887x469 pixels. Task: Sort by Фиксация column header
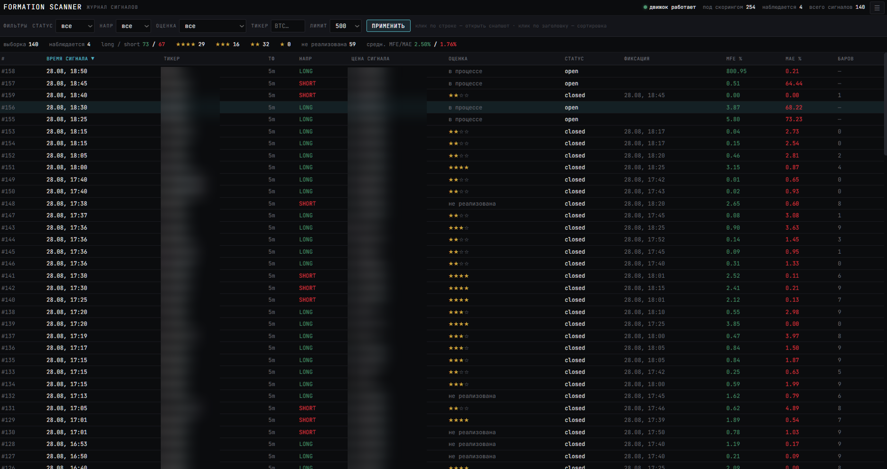click(637, 59)
